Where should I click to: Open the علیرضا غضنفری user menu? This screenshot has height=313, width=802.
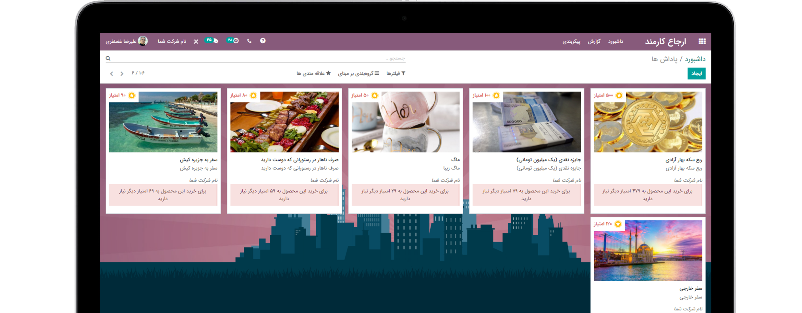click(x=127, y=41)
